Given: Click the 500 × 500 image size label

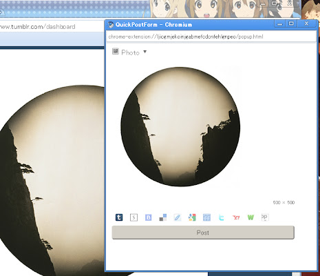Looking at the screenshot, I should pos(284,203).
